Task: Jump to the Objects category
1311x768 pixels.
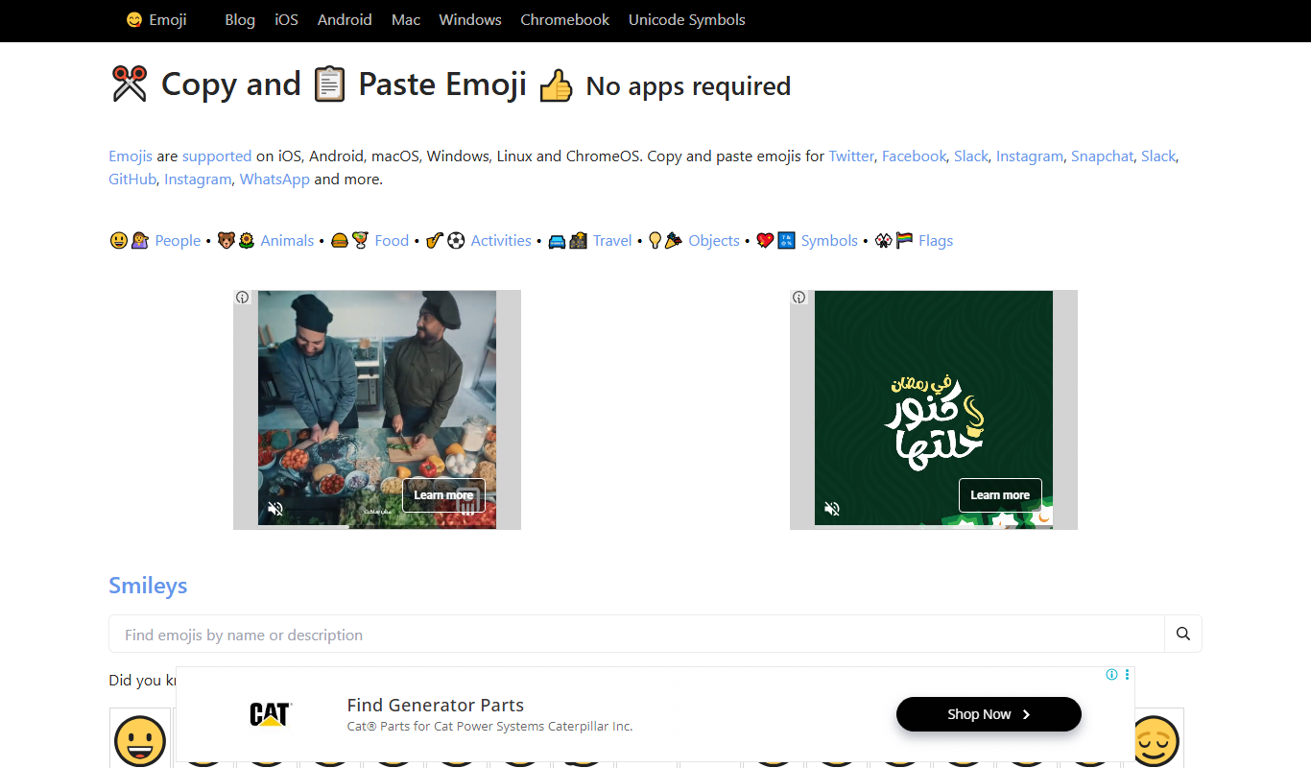Action: tap(714, 240)
